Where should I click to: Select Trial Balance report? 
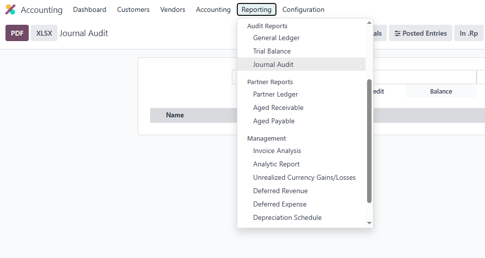(271, 51)
